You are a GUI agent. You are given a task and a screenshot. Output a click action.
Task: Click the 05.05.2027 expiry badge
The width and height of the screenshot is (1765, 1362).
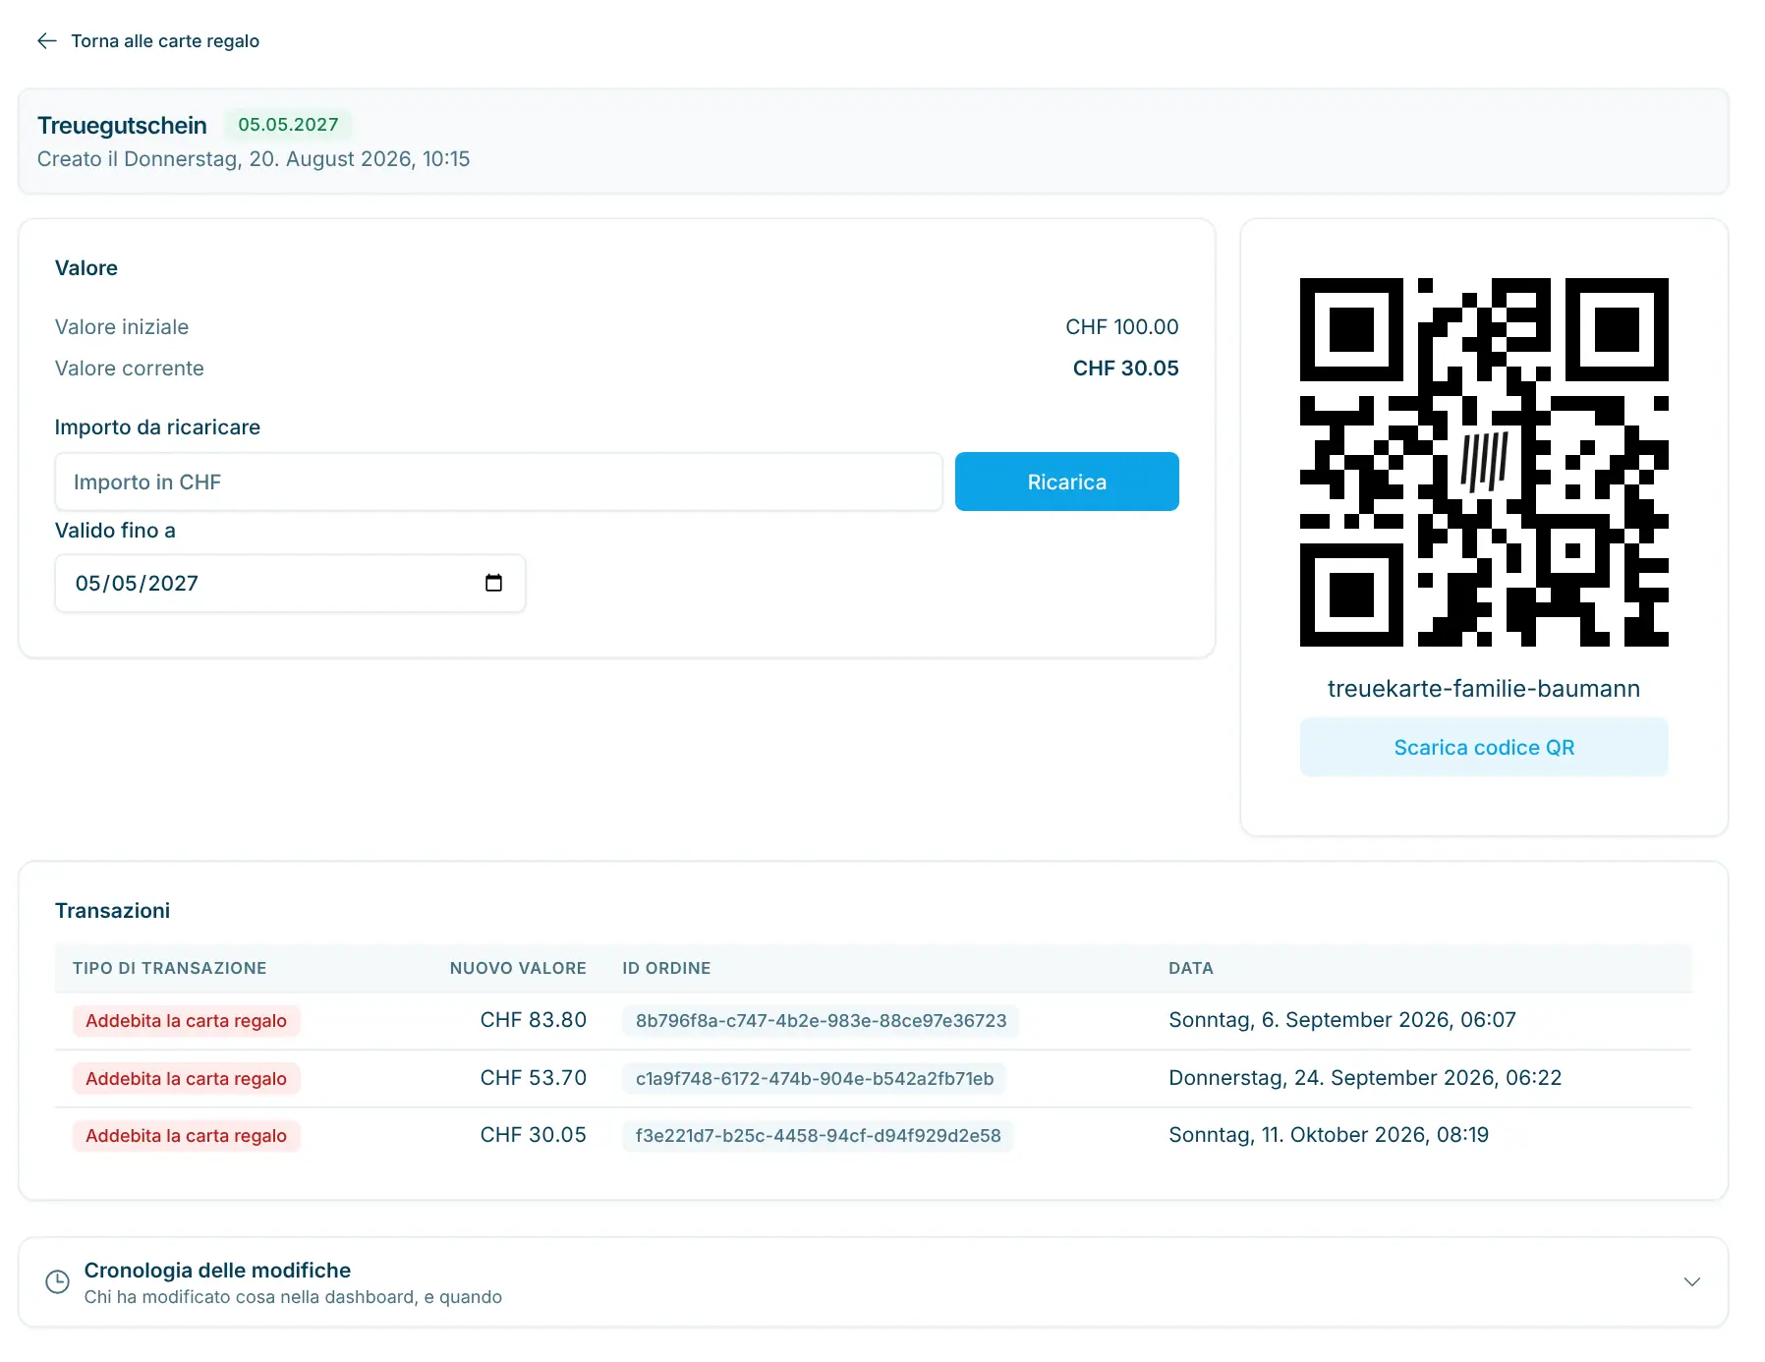(x=288, y=125)
